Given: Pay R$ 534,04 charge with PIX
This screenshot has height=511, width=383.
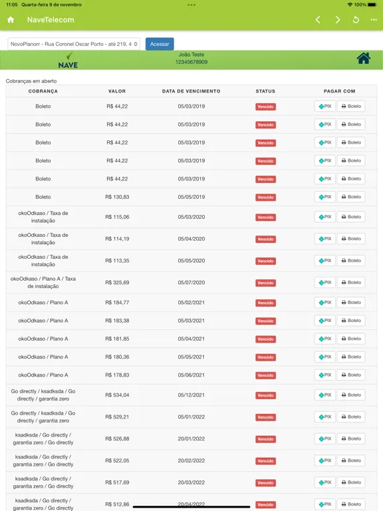Looking at the screenshot, I should [x=324, y=395].
